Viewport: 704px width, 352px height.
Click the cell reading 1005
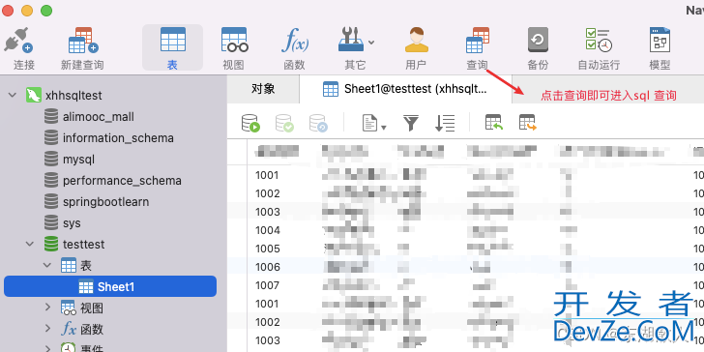point(268,249)
